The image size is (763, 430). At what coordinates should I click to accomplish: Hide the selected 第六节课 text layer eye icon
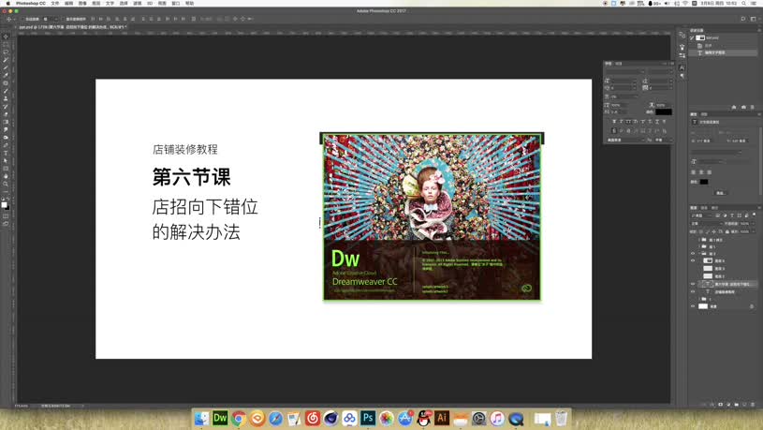693,284
